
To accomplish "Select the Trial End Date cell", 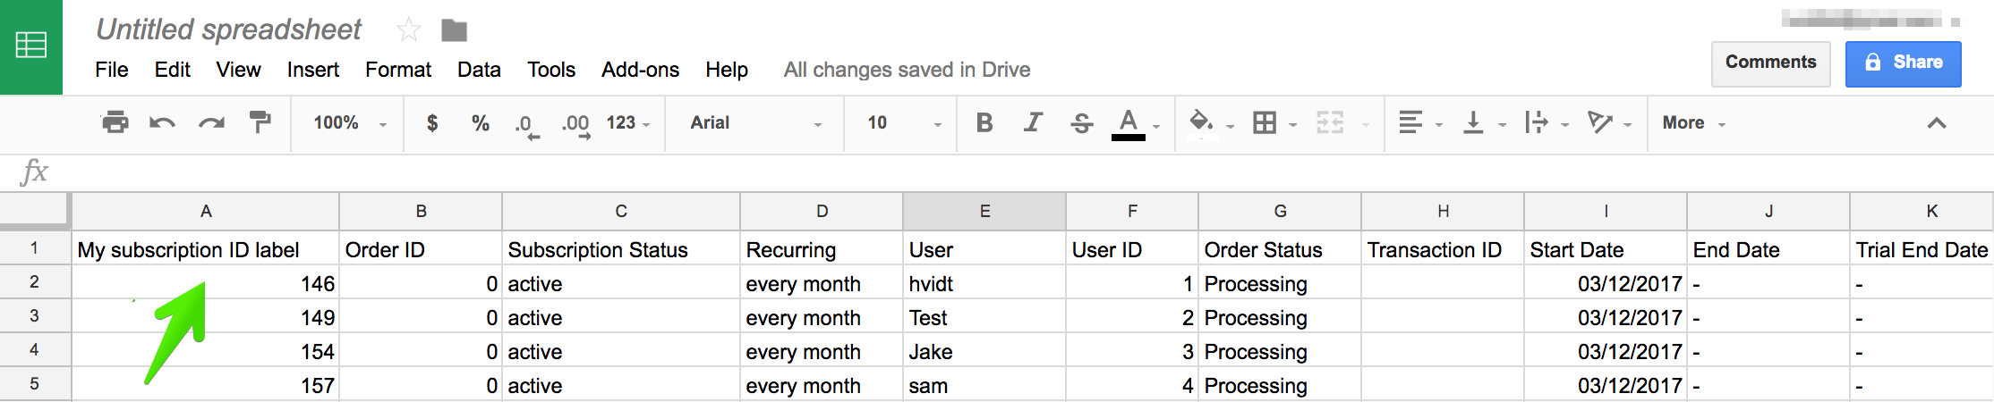I will coord(1922,249).
